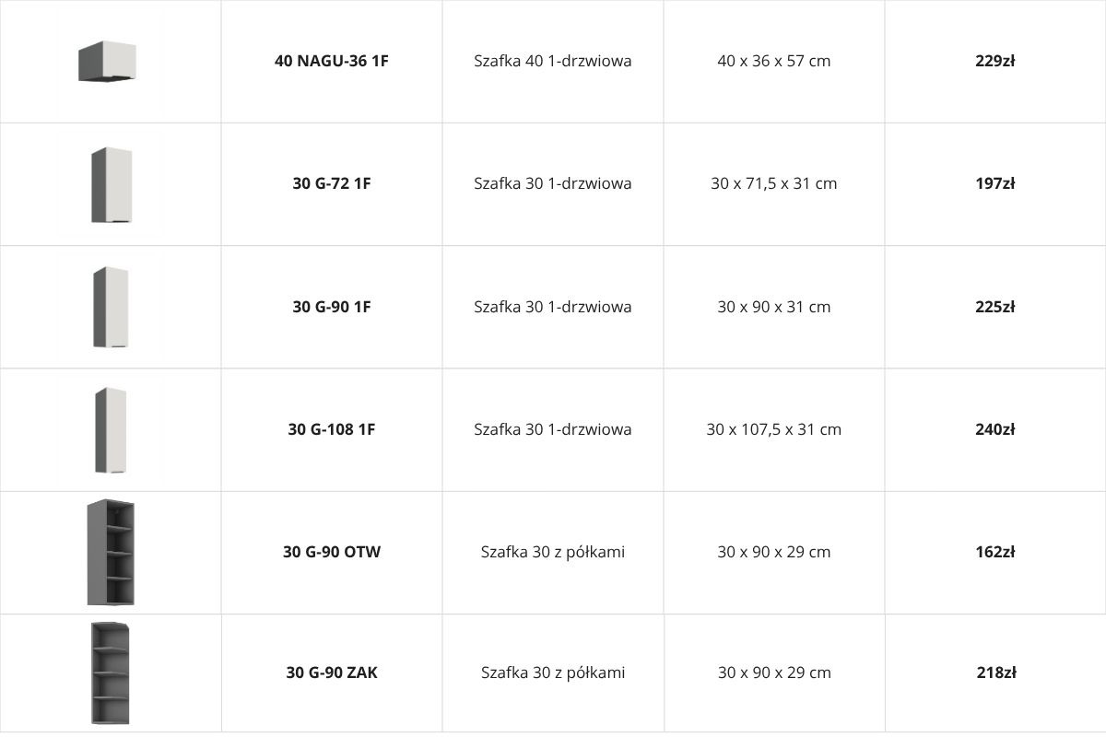
Task: Select the 30 G-72 1F product code
Action: point(332,183)
